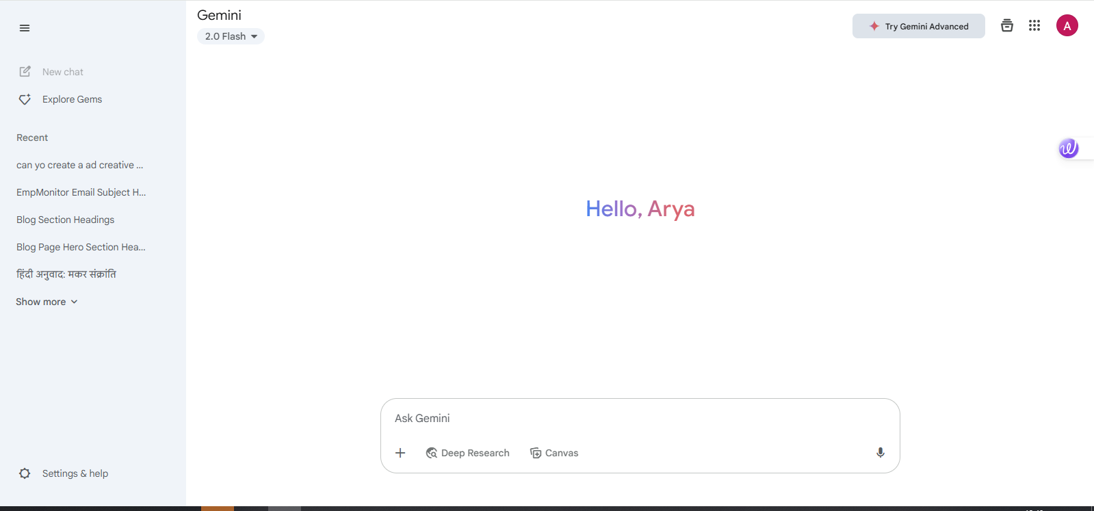The image size is (1094, 511).
Task: Open the 'Blog Section Headings' chat
Action: click(66, 220)
